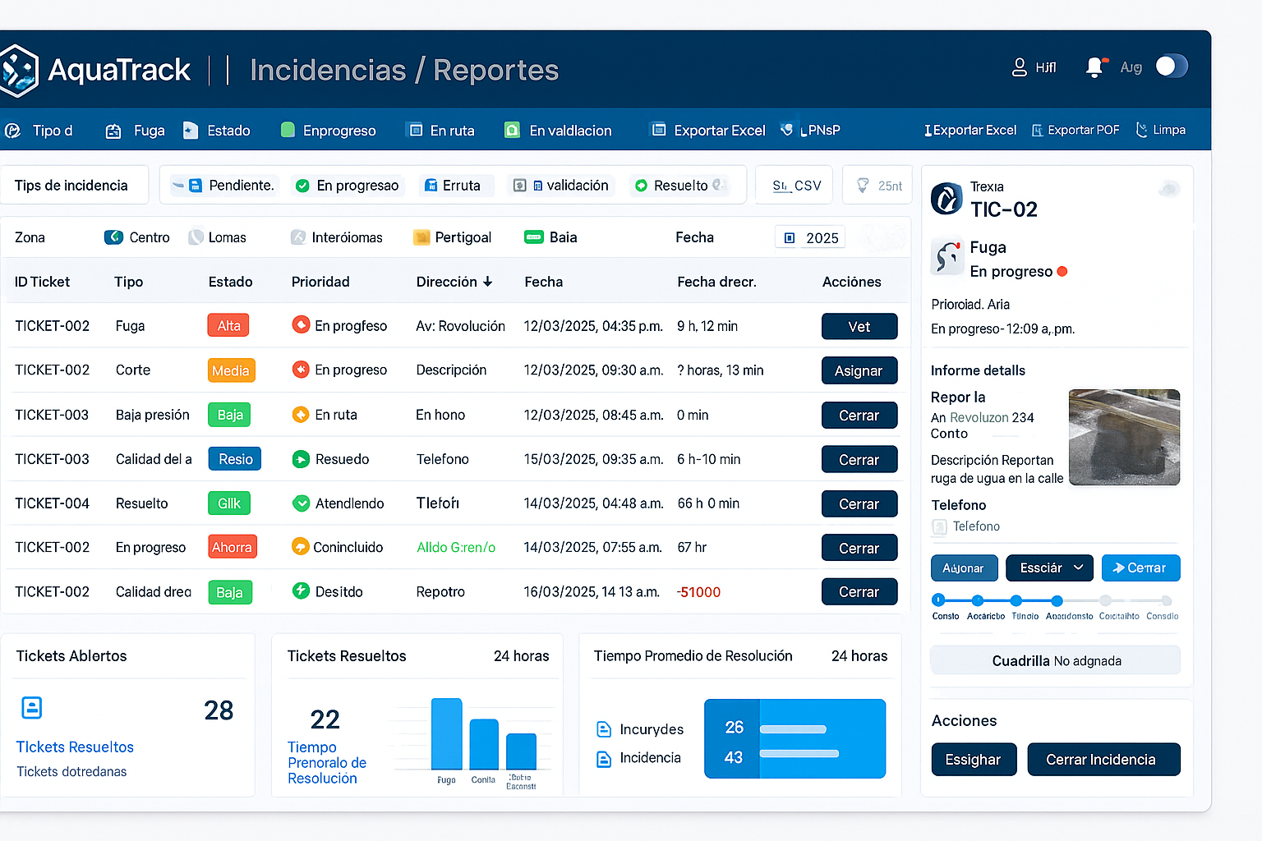1262x841 pixels.
Task: Select the Pertigoal zone tab
Action: pos(452,237)
